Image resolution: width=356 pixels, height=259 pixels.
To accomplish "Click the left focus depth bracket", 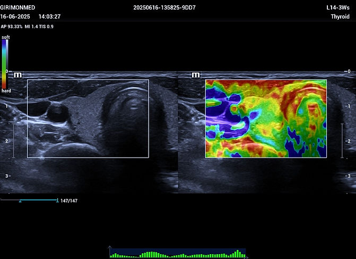I will click(x=14, y=140).
